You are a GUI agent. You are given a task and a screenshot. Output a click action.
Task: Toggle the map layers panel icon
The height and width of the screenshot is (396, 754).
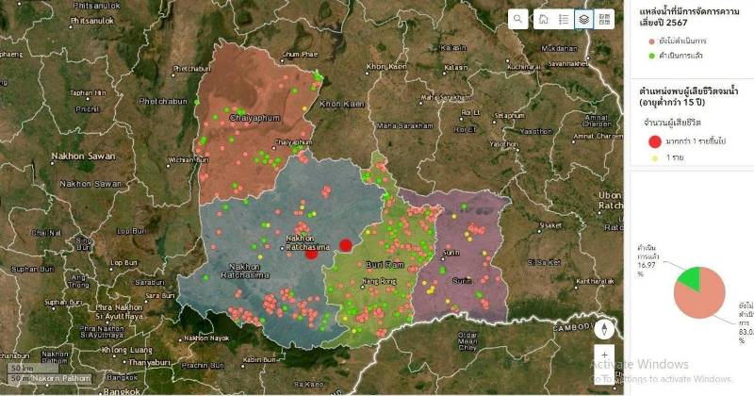click(584, 19)
